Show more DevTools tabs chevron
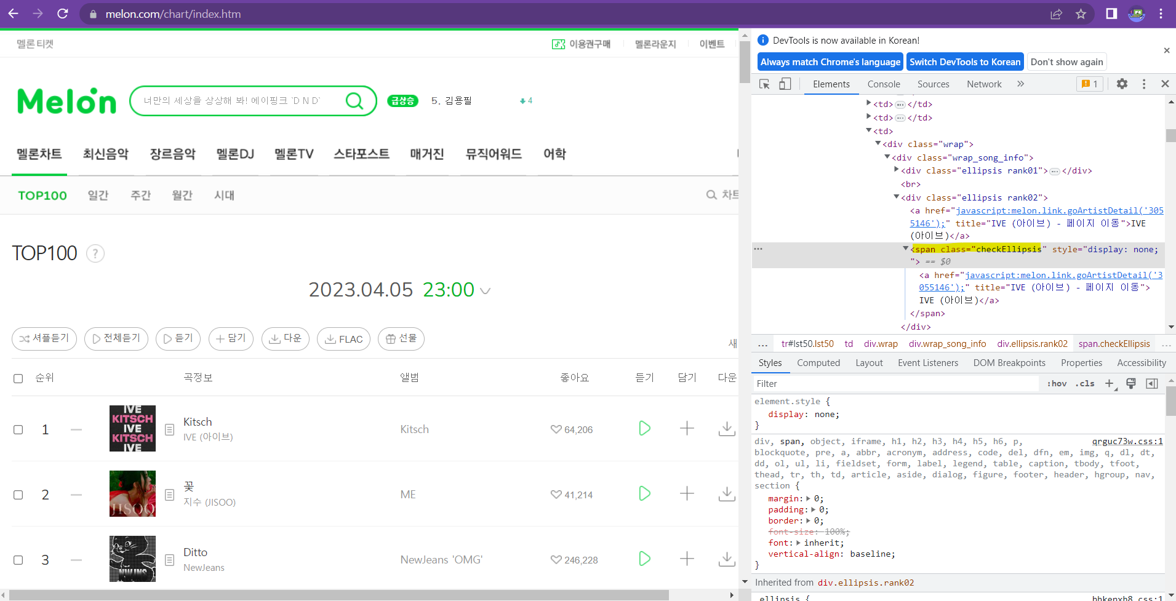The image size is (1176, 601). (x=1020, y=84)
